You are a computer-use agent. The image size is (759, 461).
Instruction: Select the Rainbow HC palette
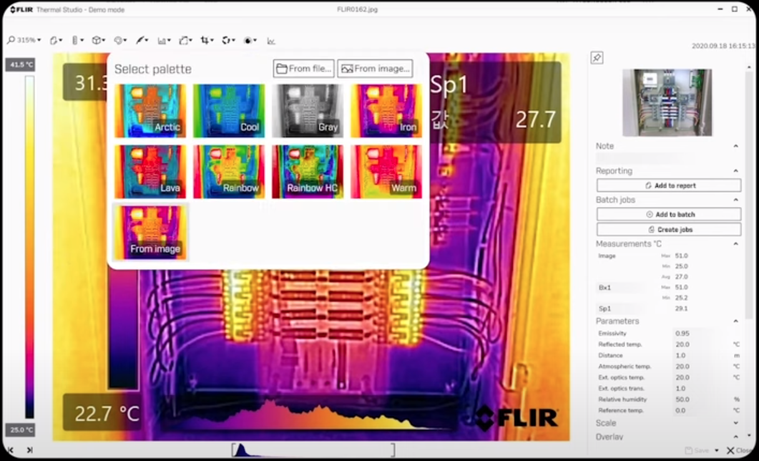(x=307, y=172)
